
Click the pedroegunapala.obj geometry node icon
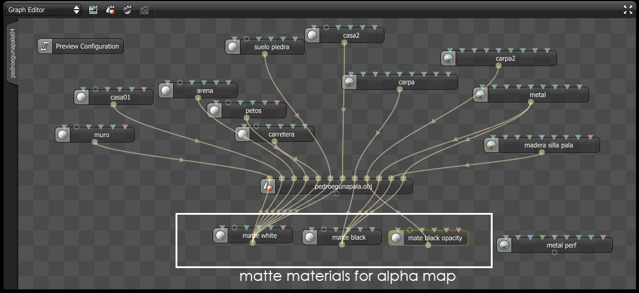pyautogui.click(x=268, y=186)
